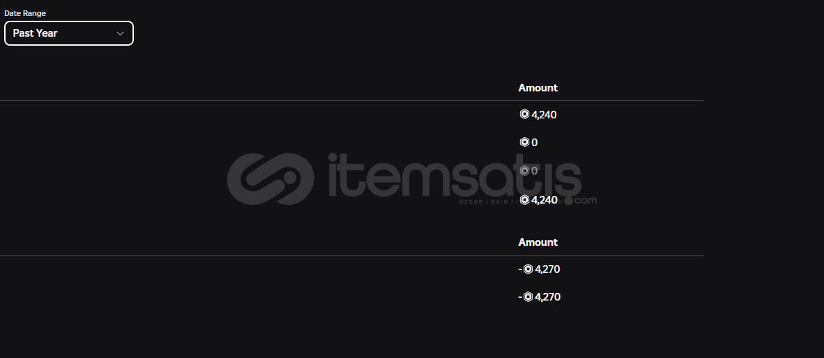The image size is (824, 358).
Task: Select the 'Past Year' text in the selector
Action: coord(35,33)
